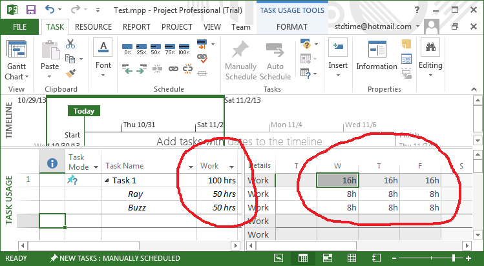This screenshot has height=266, width=484.
Task: Click the task Mode table-question icon
Action: pos(305,74)
